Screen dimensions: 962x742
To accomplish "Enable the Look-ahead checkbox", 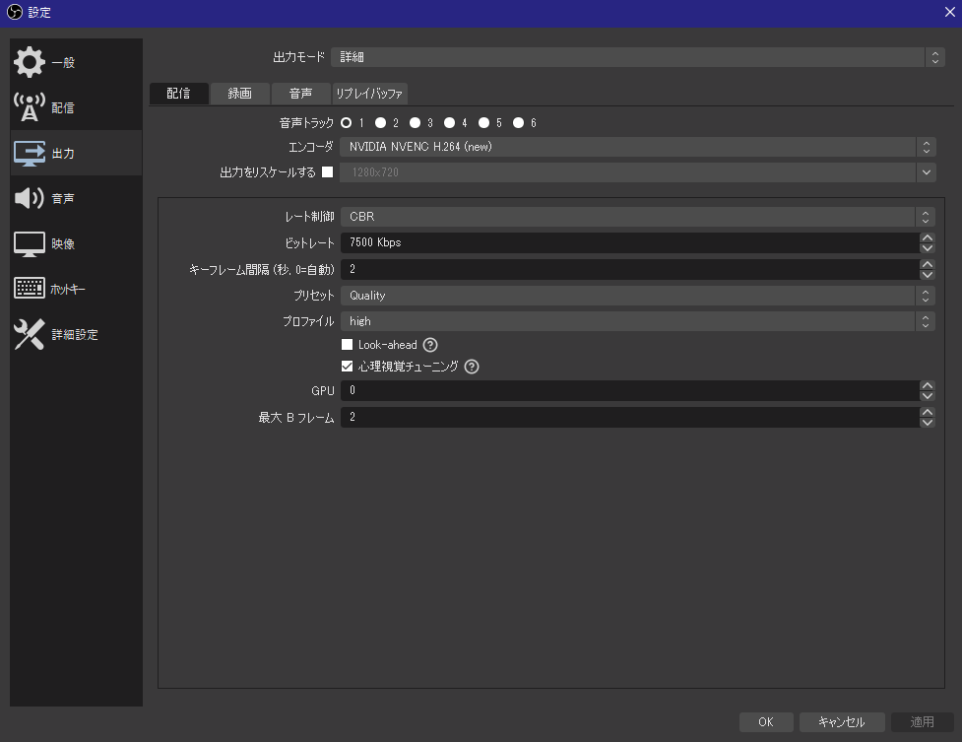I will tap(347, 345).
